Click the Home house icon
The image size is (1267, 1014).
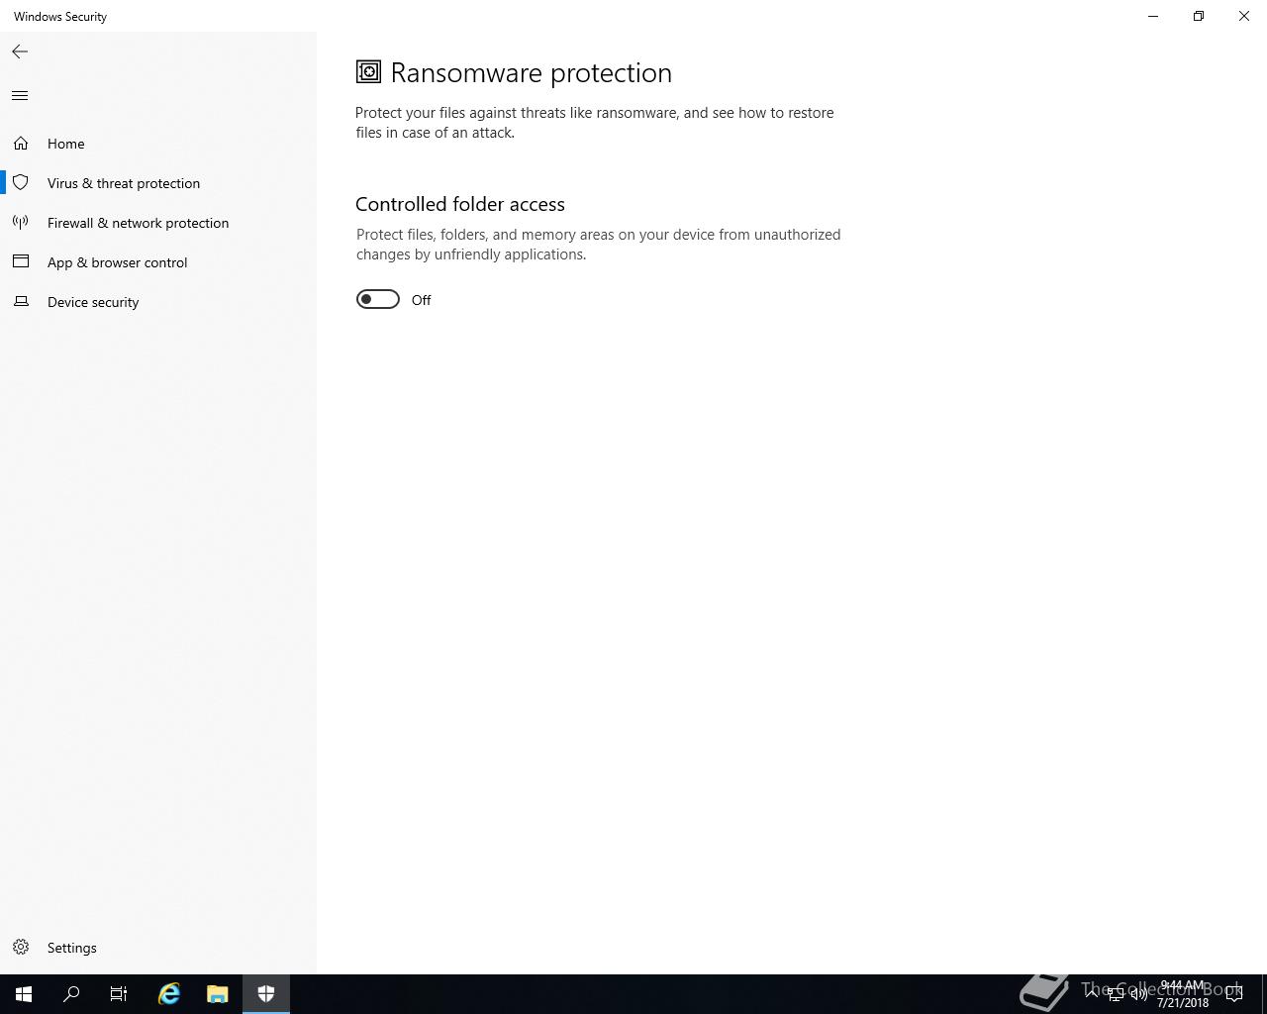21,144
